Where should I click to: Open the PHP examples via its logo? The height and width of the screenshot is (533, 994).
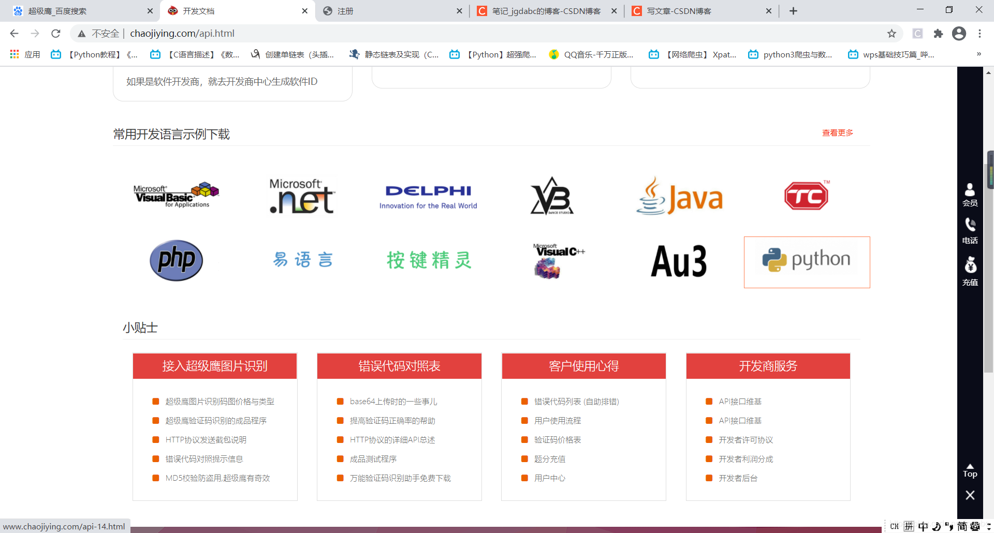point(176,260)
